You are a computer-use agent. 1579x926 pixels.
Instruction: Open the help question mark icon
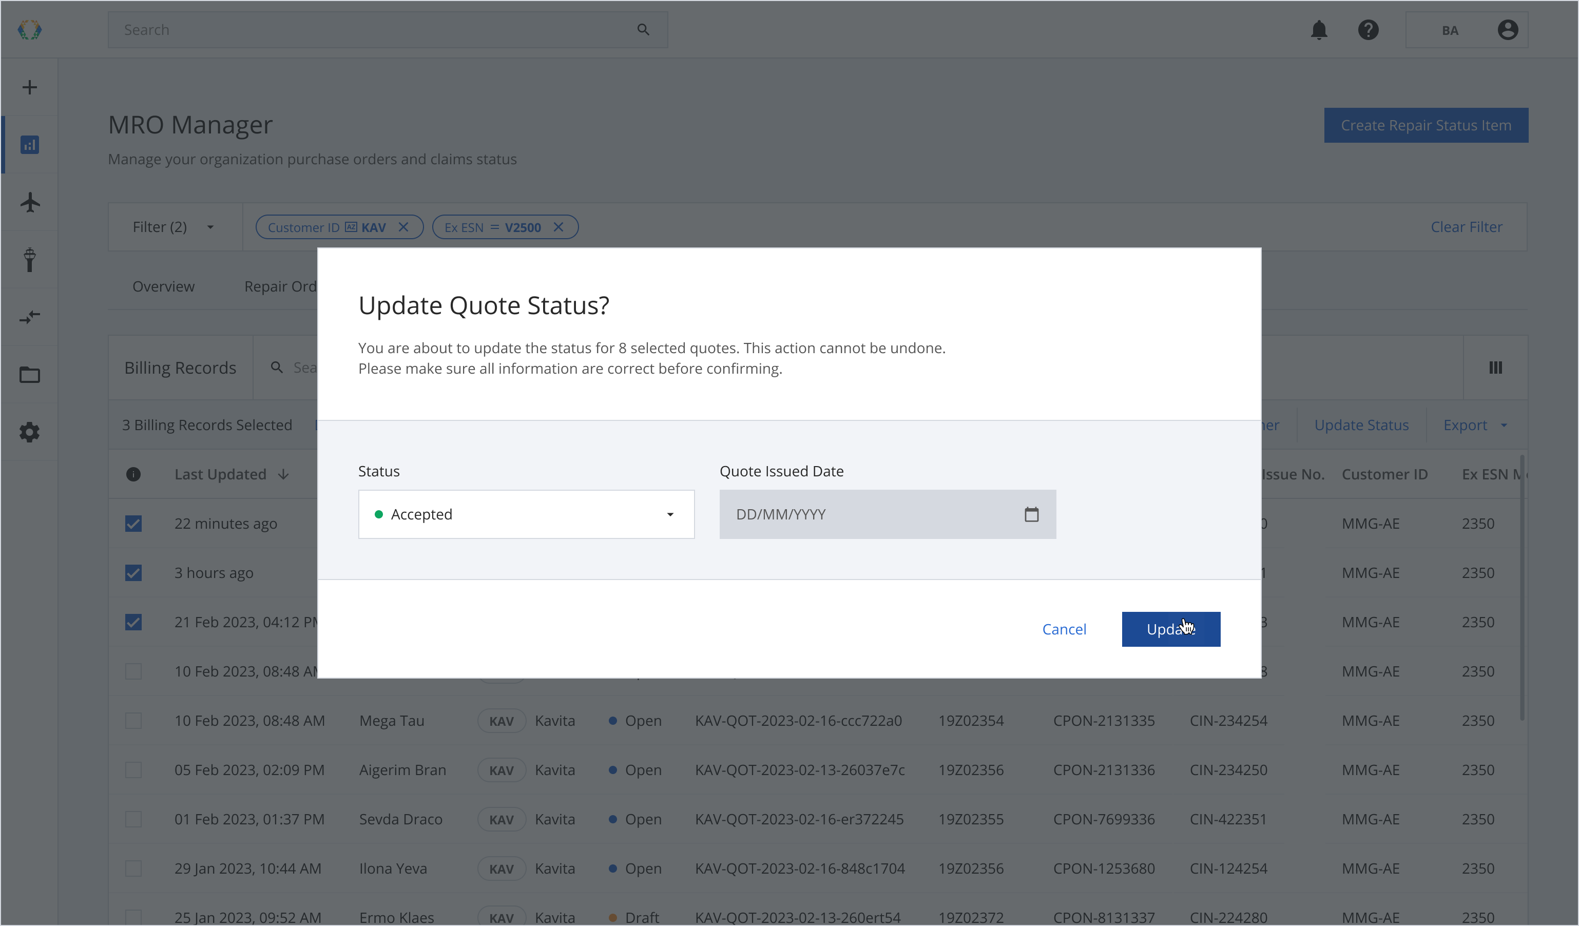(1368, 29)
